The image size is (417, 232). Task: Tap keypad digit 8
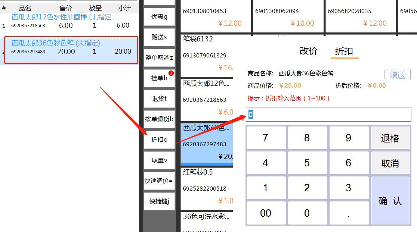pyautogui.click(x=308, y=138)
